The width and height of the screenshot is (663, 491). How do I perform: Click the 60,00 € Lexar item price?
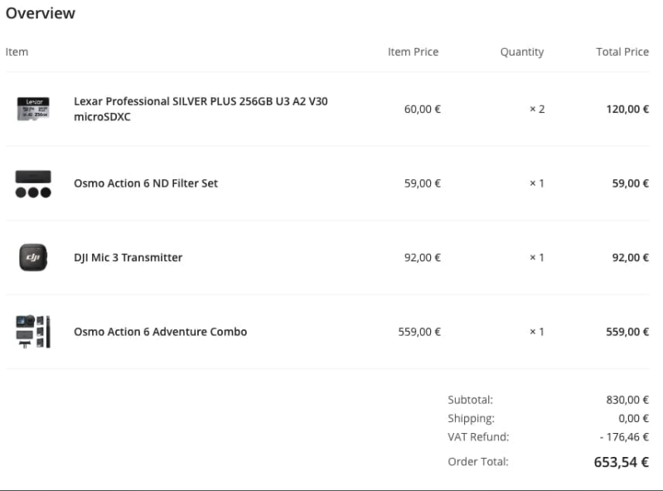pyautogui.click(x=422, y=109)
